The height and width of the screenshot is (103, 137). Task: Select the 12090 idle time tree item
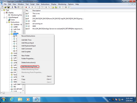(x=16, y=27)
